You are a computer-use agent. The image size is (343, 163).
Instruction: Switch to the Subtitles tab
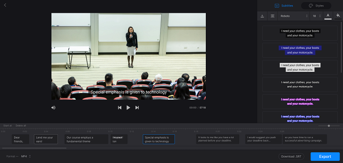tap(284, 6)
